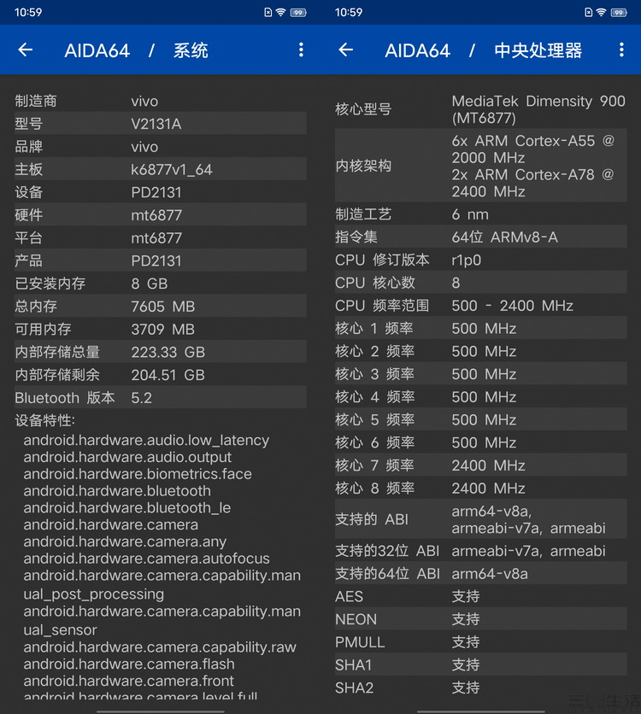641x714 pixels.
Task: Tap the back arrow on the 中央处理器 screen
Action: pyautogui.click(x=346, y=50)
